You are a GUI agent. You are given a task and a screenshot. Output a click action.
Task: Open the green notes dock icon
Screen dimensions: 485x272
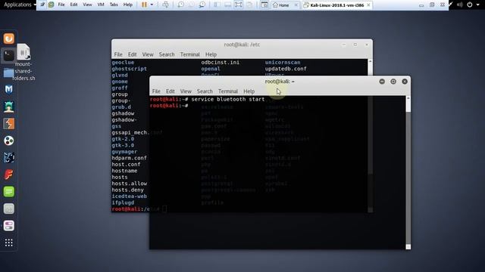8,191
